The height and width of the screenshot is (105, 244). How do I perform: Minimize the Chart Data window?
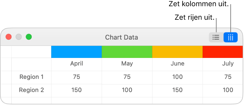19,37
